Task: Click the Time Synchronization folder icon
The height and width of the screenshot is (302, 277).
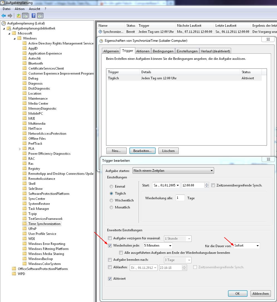Action: [x=24, y=224]
